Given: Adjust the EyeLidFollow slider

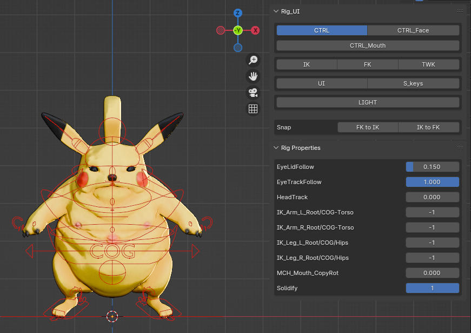Looking at the screenshot, I should 432,167.
